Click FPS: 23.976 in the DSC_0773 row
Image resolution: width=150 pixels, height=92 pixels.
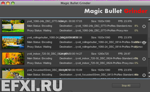click(x=125, y=21)
